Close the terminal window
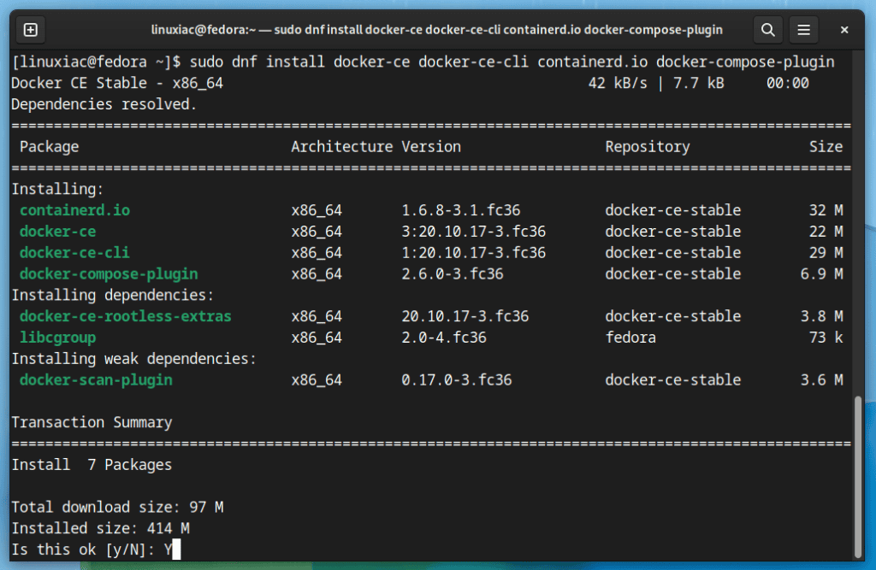The height and width of the screenshot is (570, 876). (844, 30)
